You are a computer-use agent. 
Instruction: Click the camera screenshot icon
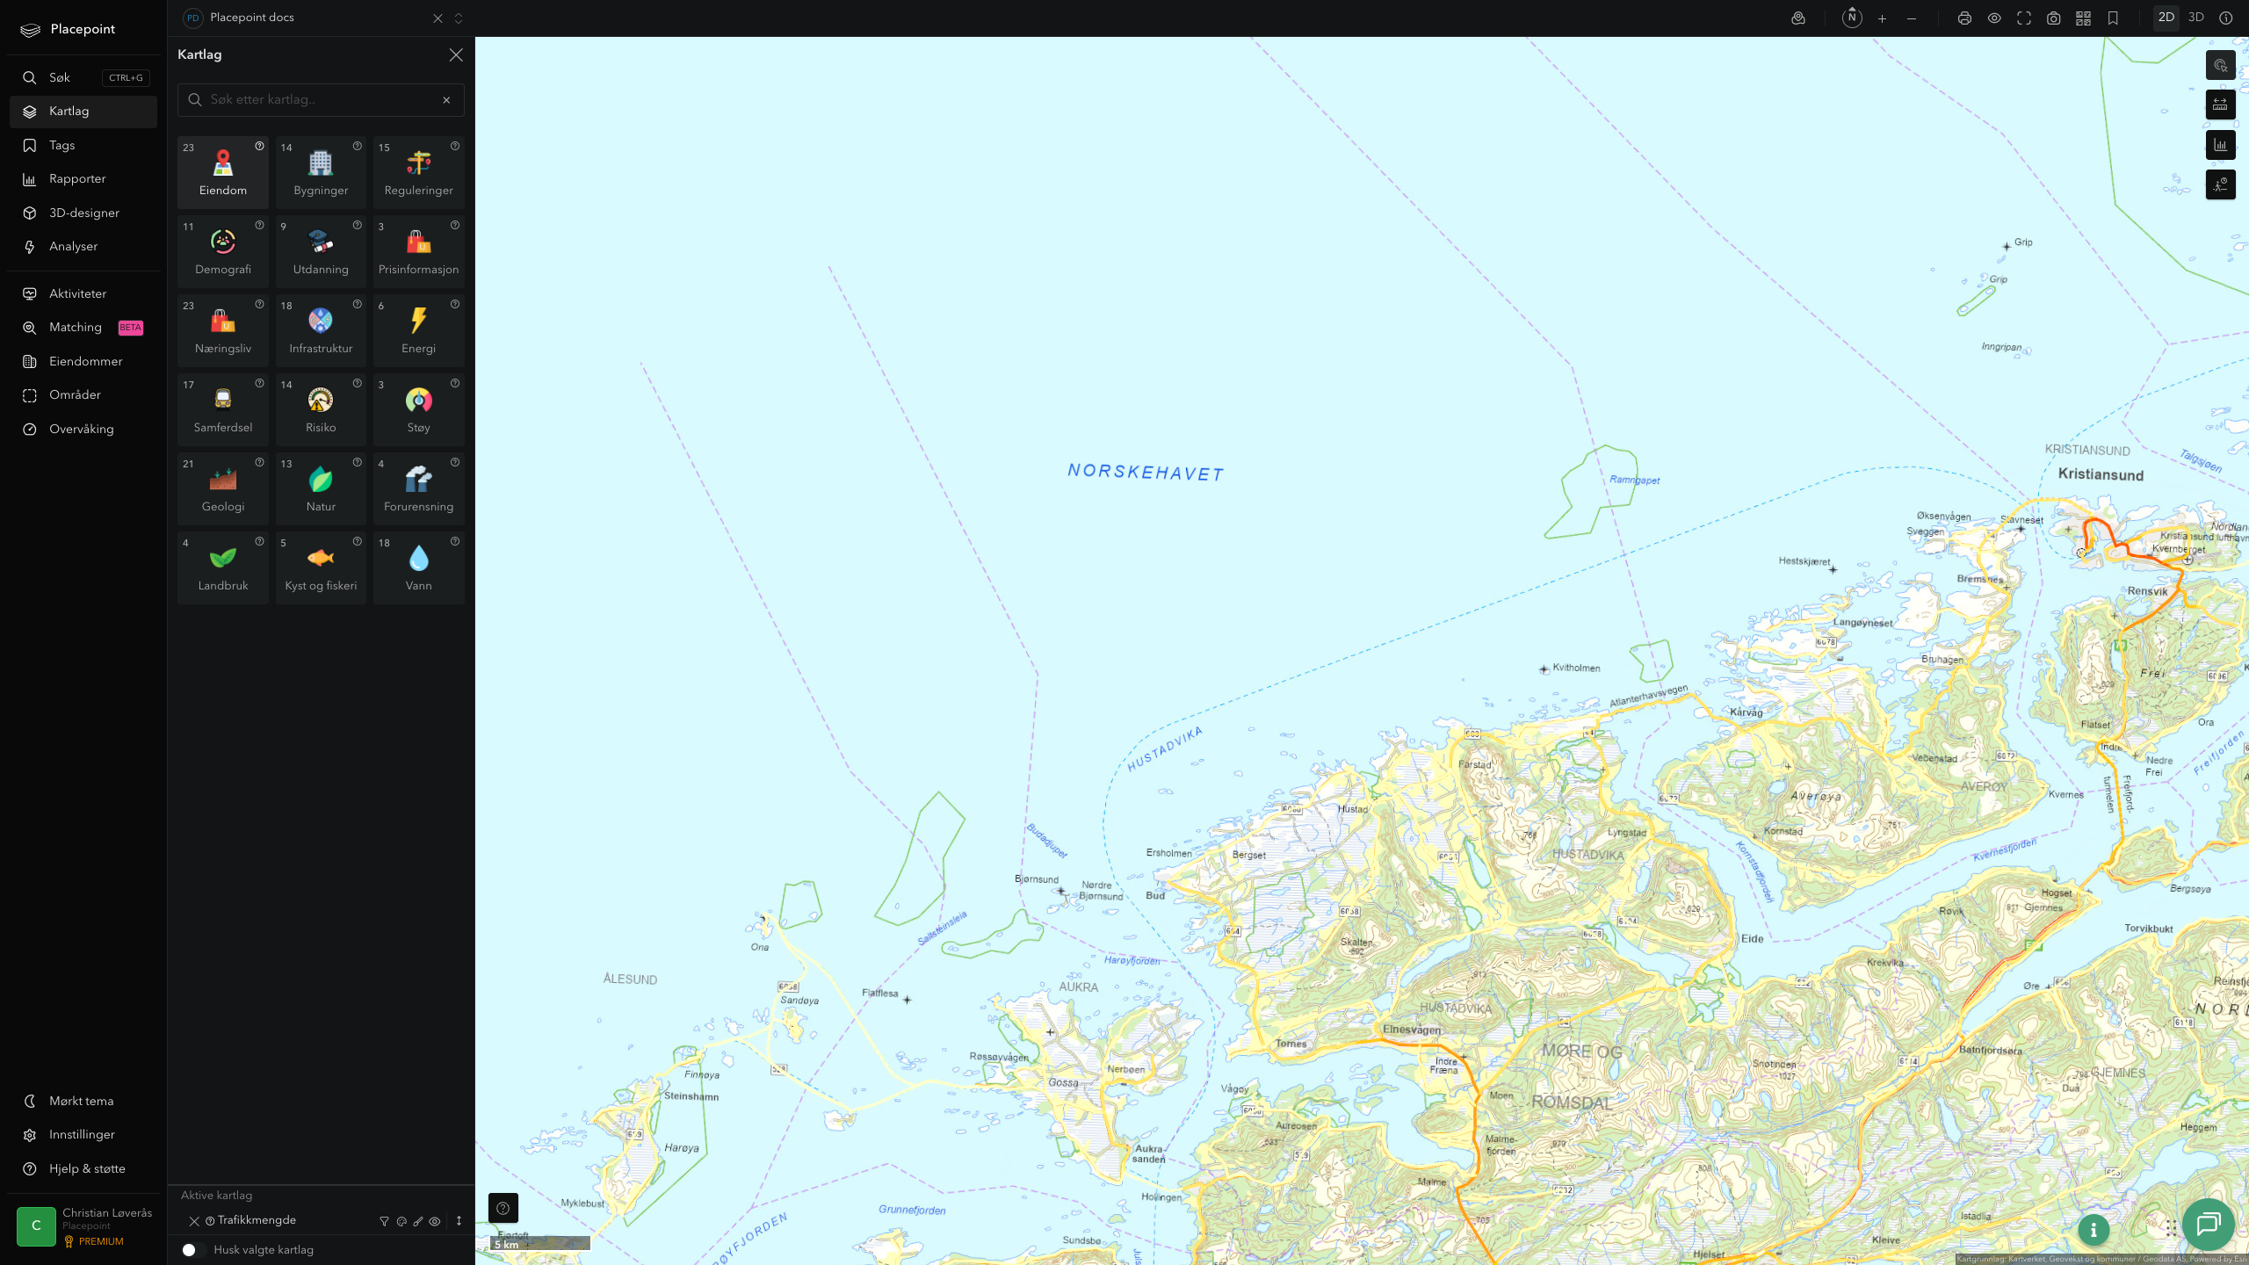pos(2053,18)
